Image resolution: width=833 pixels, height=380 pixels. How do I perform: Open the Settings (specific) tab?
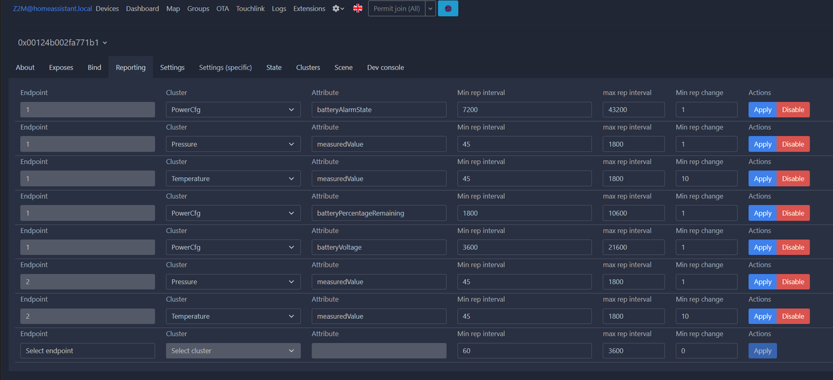225,67
